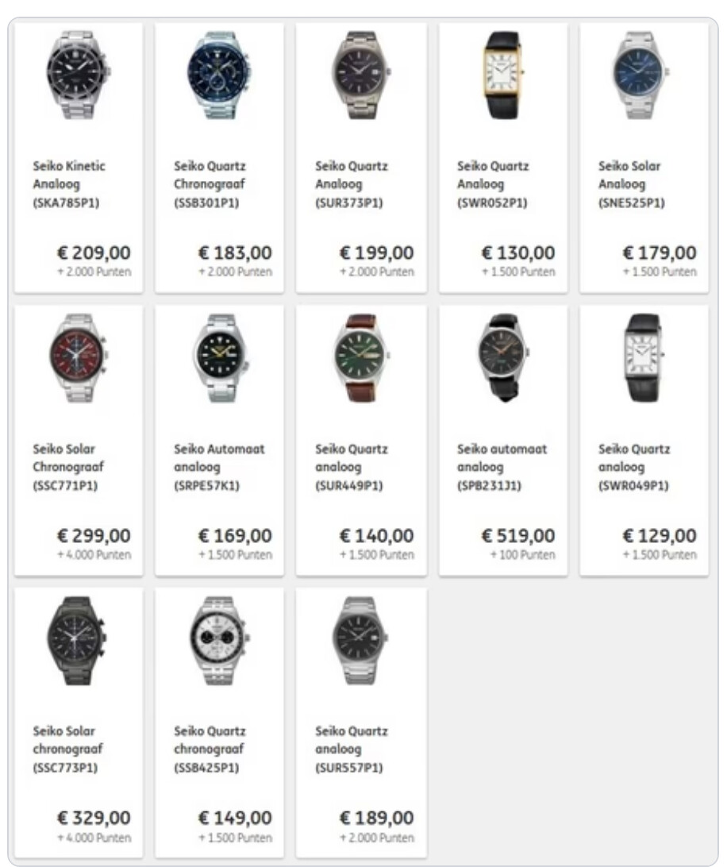Open Seiko Quartz analoog (SUR557P1) title
727x867 pixels.
352,749
